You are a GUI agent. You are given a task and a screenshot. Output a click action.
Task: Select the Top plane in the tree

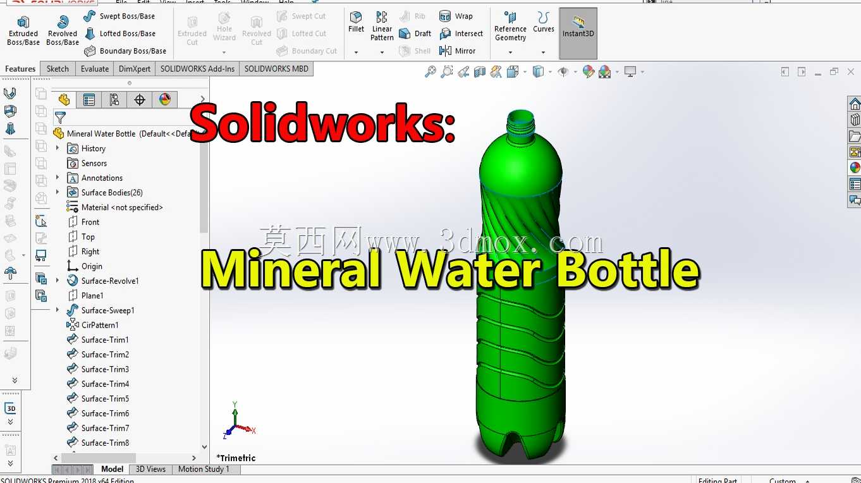coord(81,237)
